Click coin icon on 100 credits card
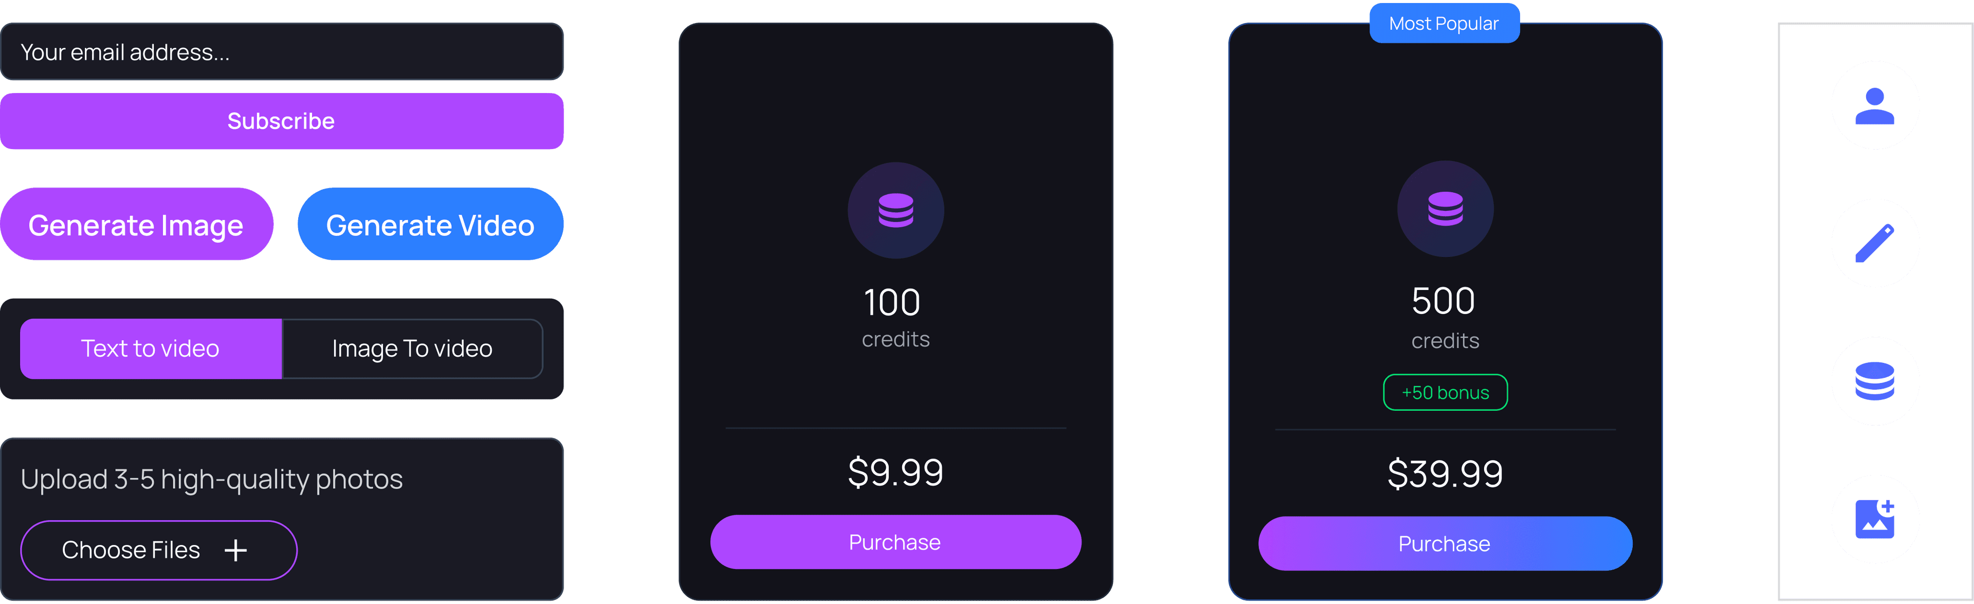The height and width of the screenshot is (604, 1974). [895, 210]
